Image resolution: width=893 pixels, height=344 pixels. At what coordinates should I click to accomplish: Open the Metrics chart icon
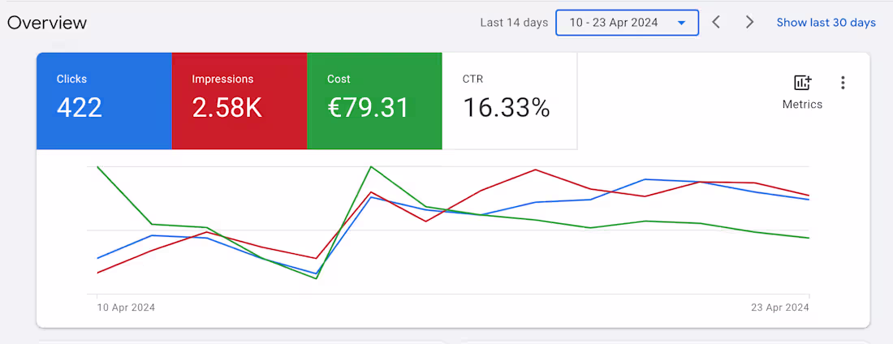point(802,83)
